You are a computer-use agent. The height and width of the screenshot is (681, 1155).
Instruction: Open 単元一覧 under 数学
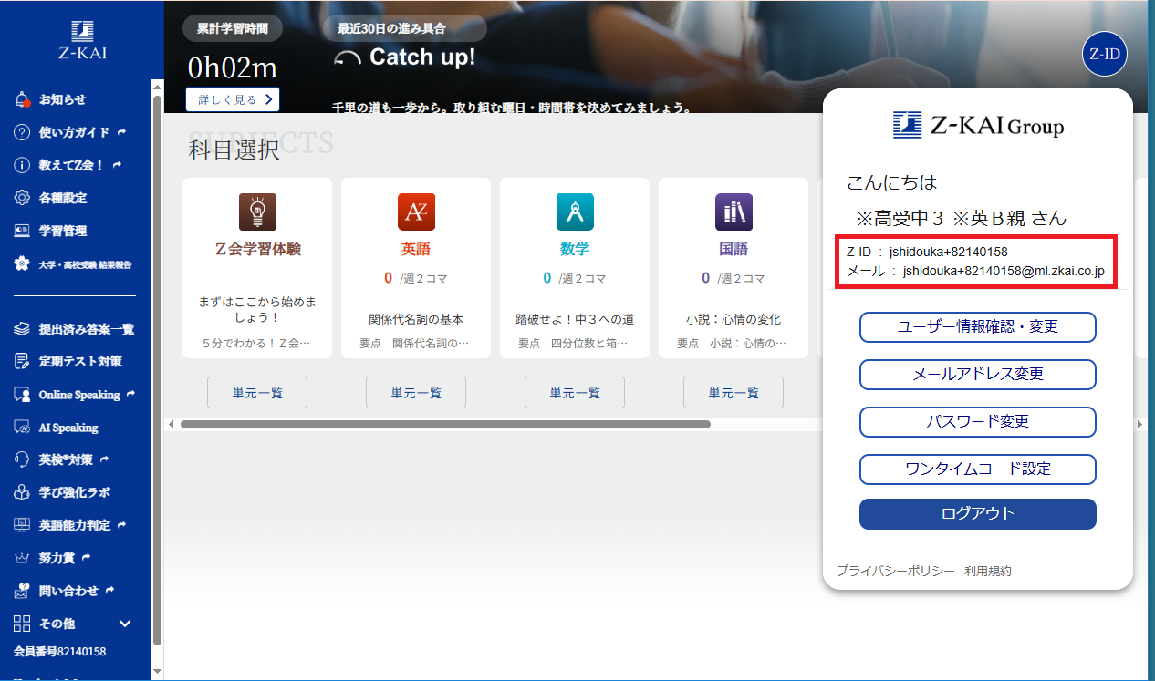575,392
